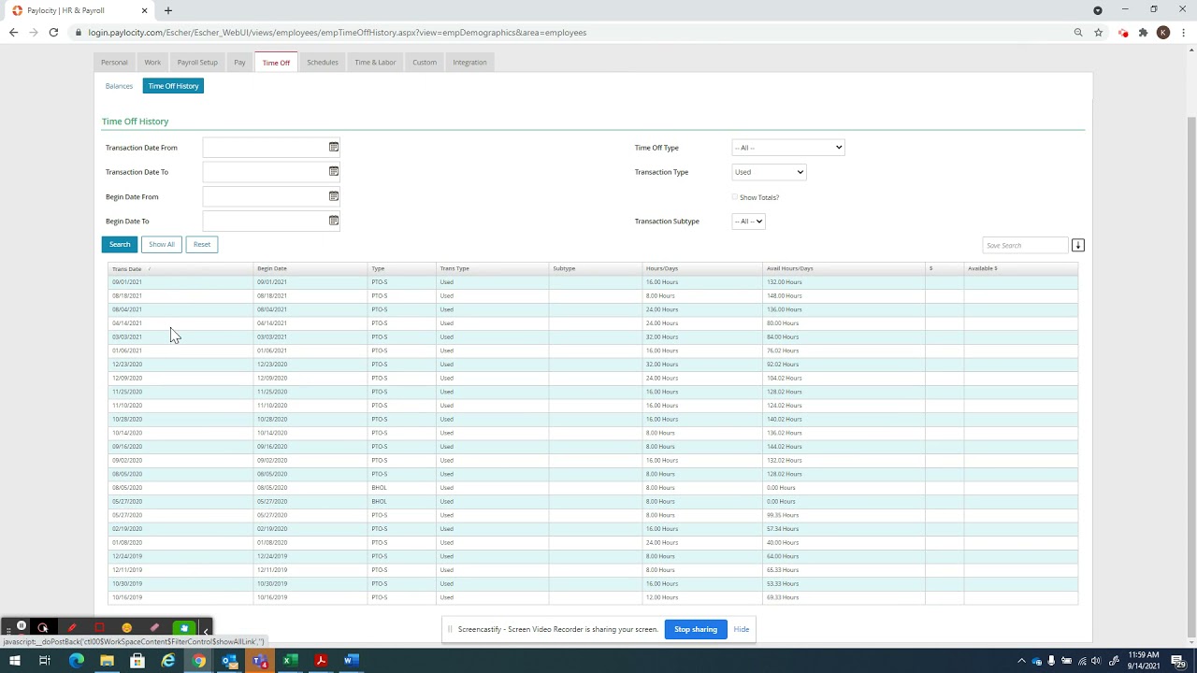Screen dimensions: 1197x673
Task: Open Outlook from taskbar
Action: [x=229, y=661]
